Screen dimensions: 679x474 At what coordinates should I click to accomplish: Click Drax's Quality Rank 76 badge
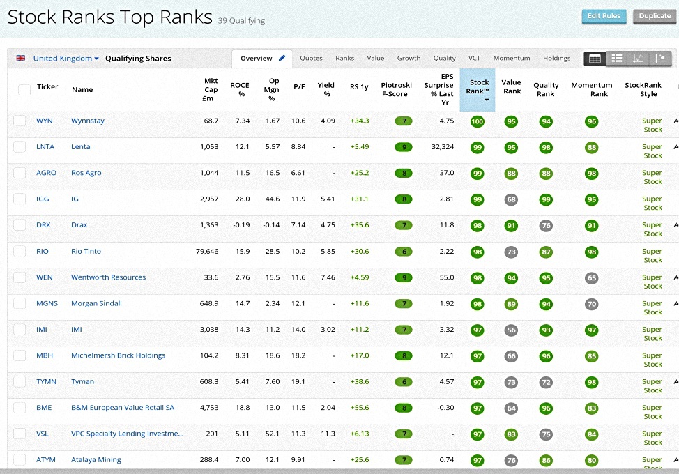click(x=546, y=226)
